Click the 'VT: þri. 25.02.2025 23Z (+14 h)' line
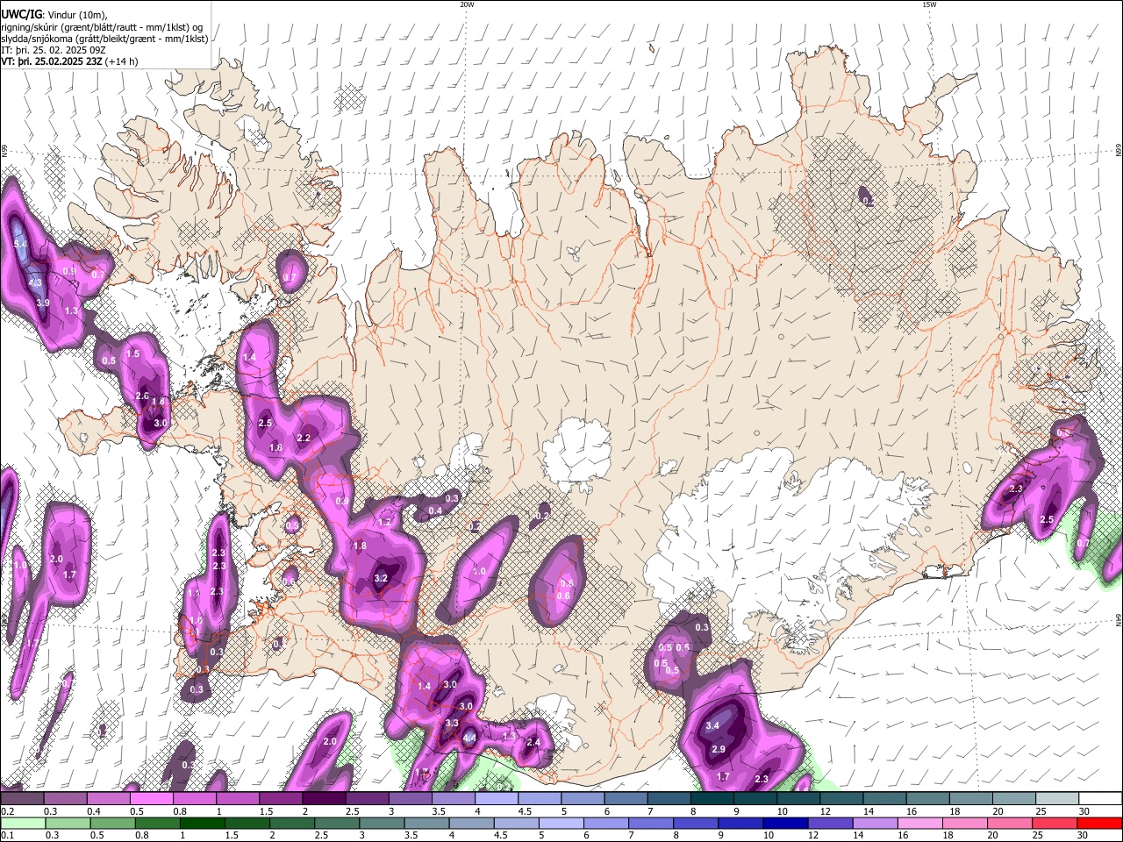 coord(69,61)
